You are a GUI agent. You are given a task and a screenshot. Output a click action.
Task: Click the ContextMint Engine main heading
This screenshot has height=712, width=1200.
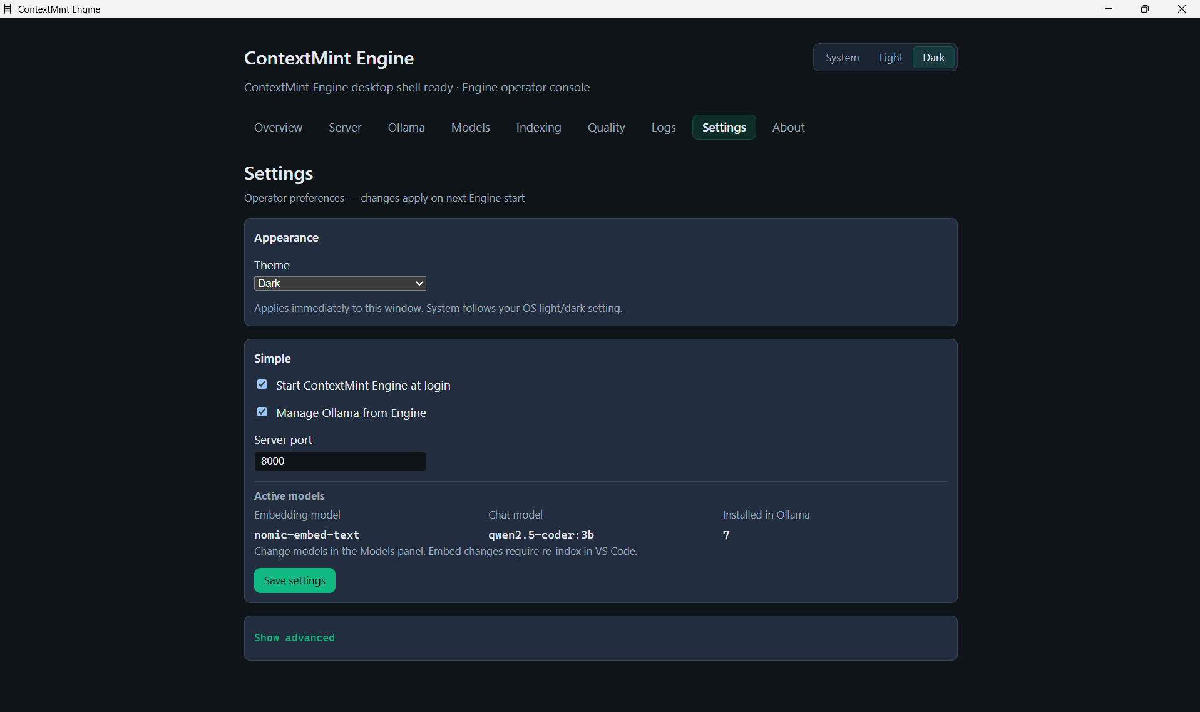pos(329,58)
